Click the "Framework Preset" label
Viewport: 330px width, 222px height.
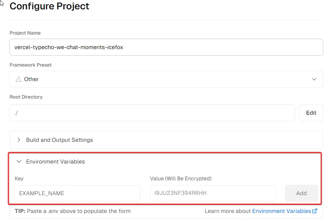pyautogui.click(x=31, y=65)
